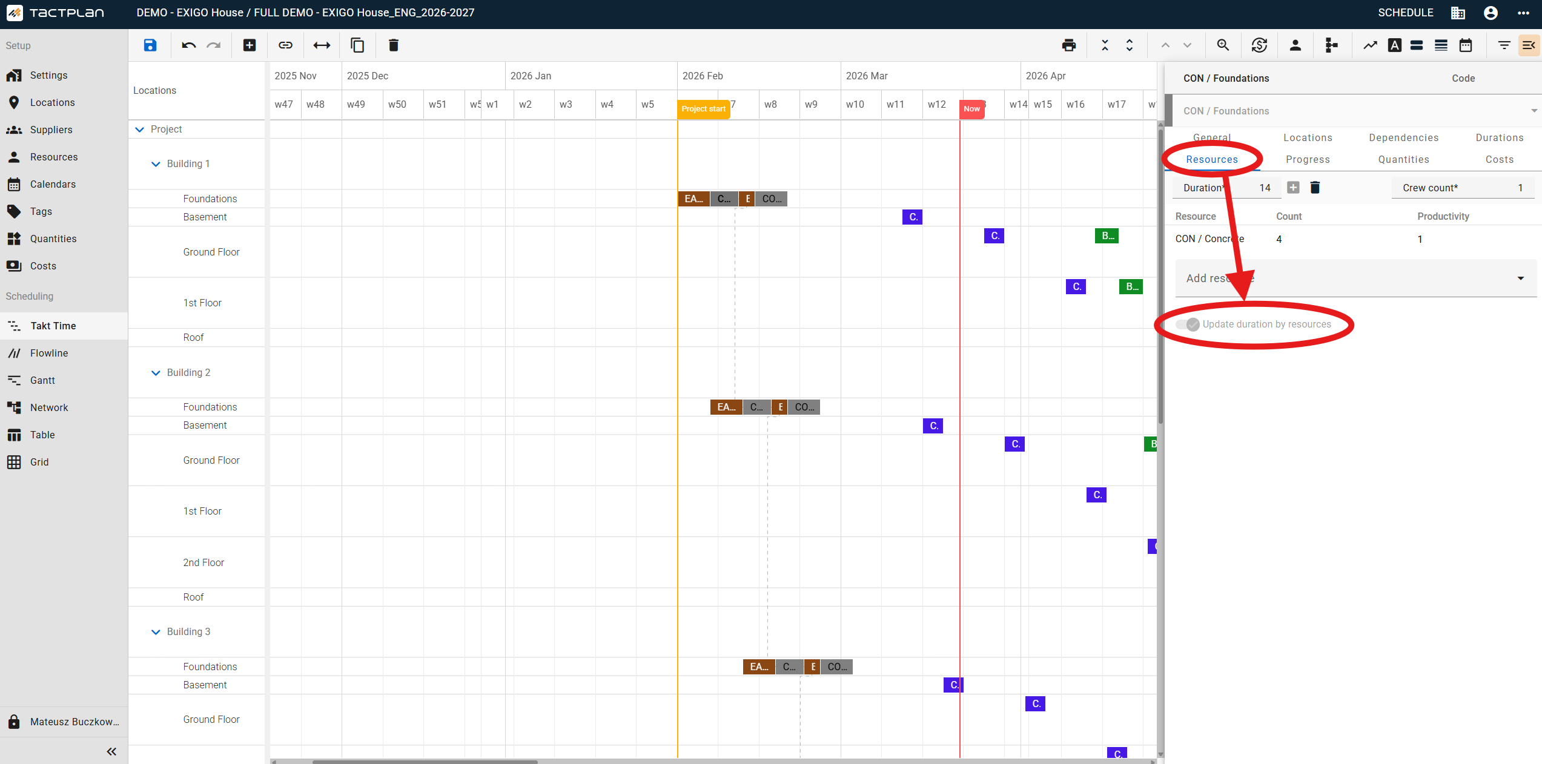Open the Gantt view
The height and width of the screenshot is (764, 1542).
tap(64, 380)
